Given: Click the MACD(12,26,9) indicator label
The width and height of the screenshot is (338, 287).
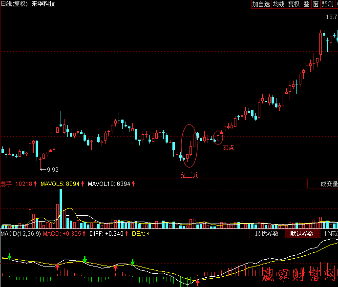Looking at the screenshot, I should 21,234.
